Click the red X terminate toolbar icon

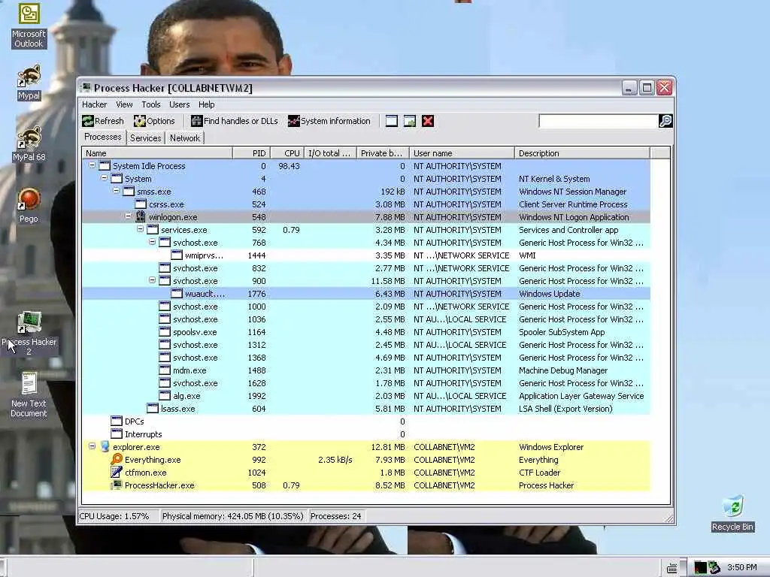pos(428,121)
